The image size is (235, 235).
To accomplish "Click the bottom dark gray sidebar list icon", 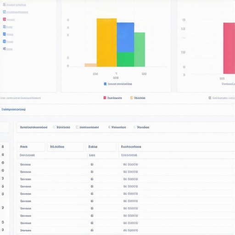I will (x=4, y=49).
